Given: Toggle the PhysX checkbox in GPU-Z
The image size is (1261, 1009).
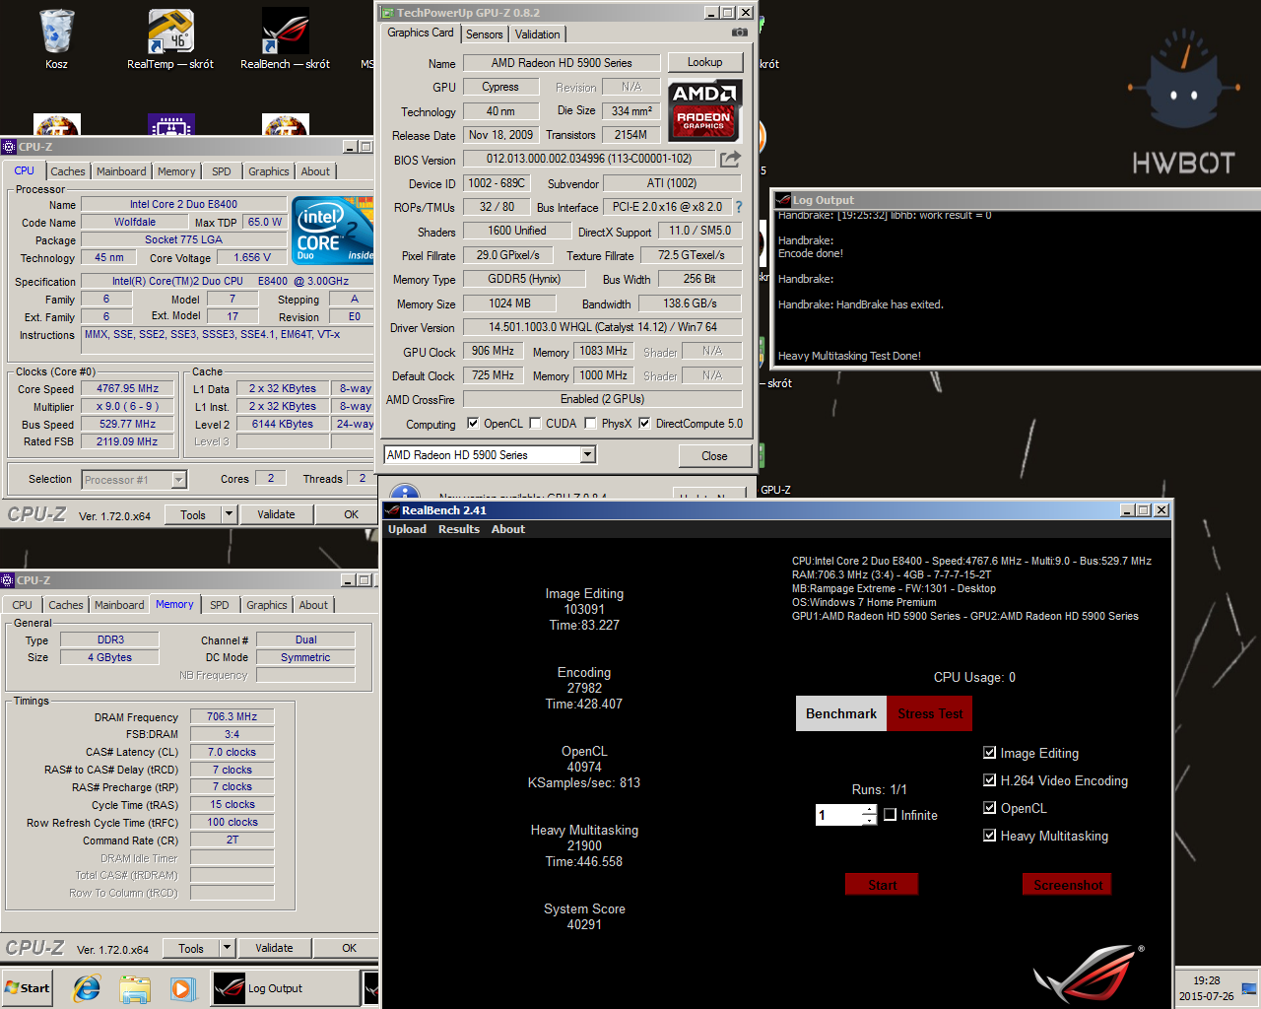Looking at the screenshot, I should 590,424.
